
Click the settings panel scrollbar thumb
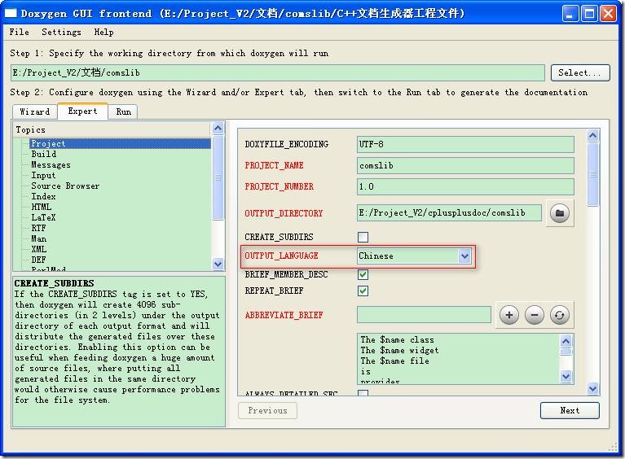tap(592, 174)
